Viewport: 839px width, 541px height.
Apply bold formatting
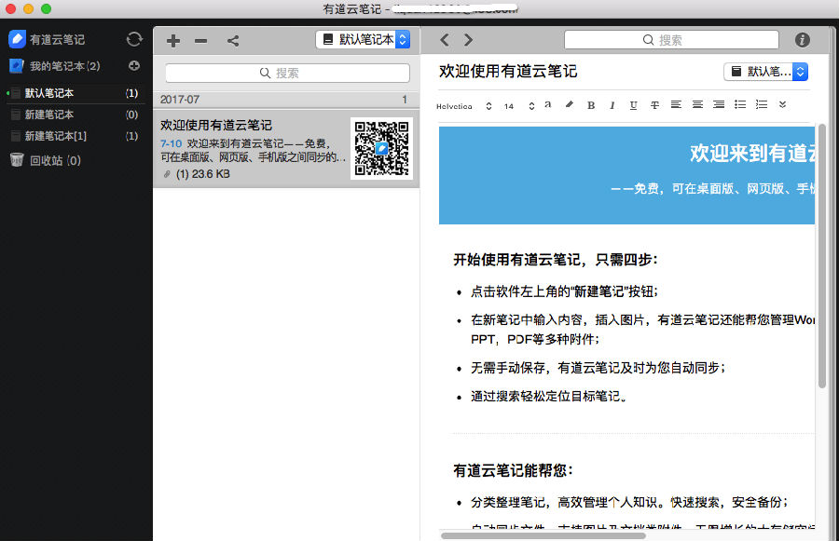tap(591, 105)
